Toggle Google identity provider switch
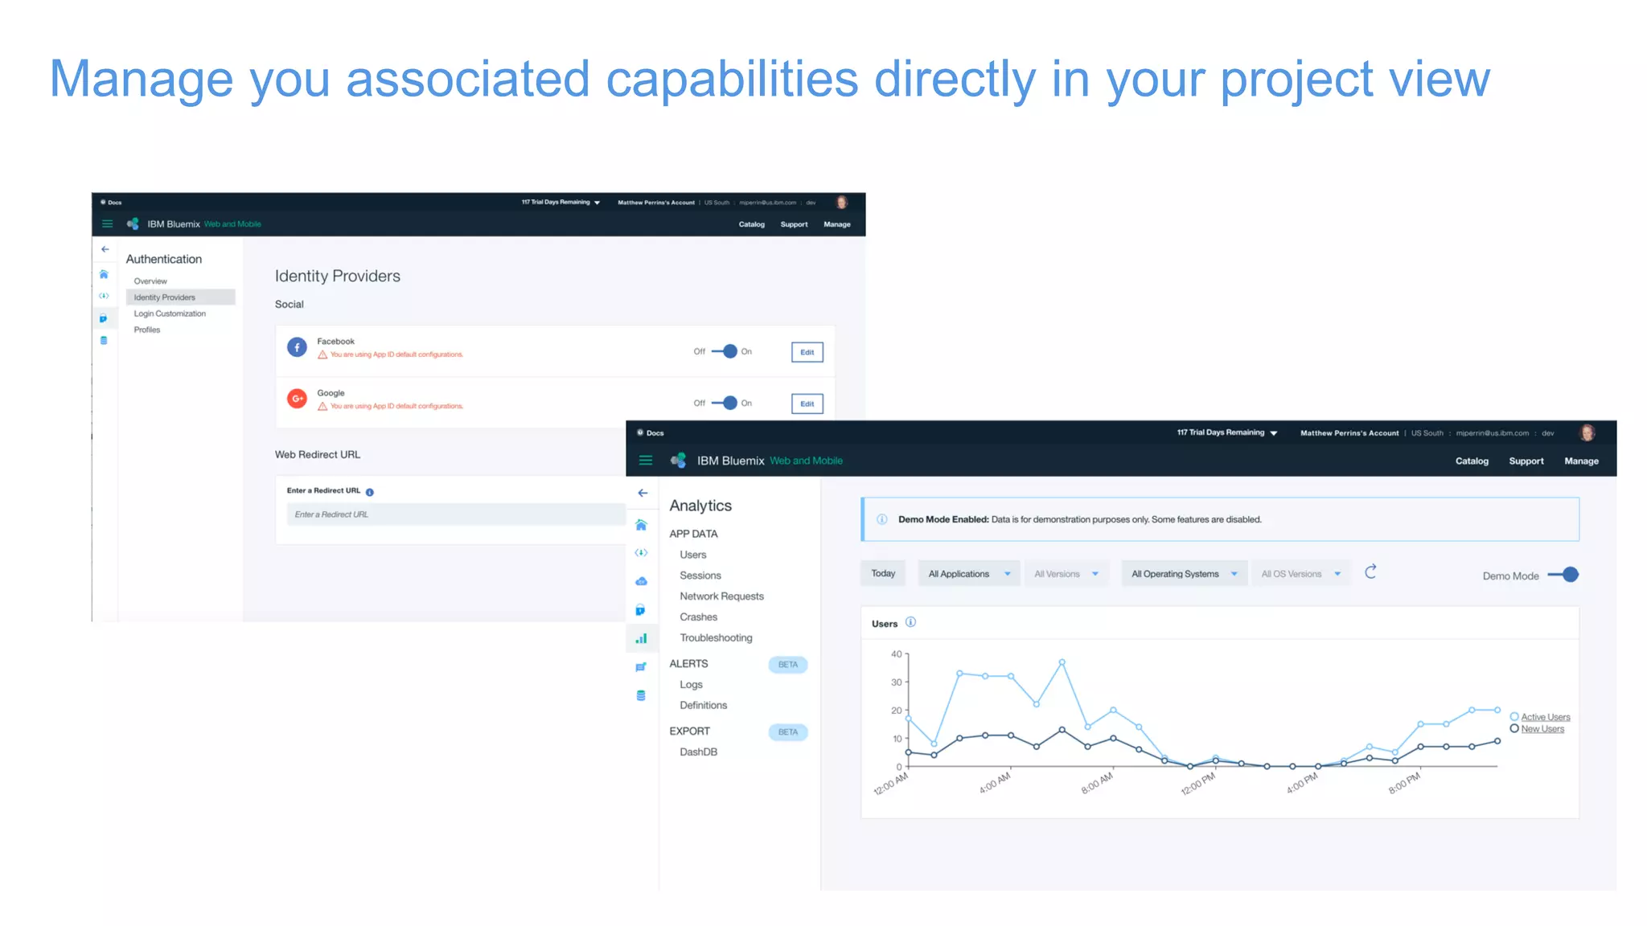1647x926 pixels. pos(725,403)
